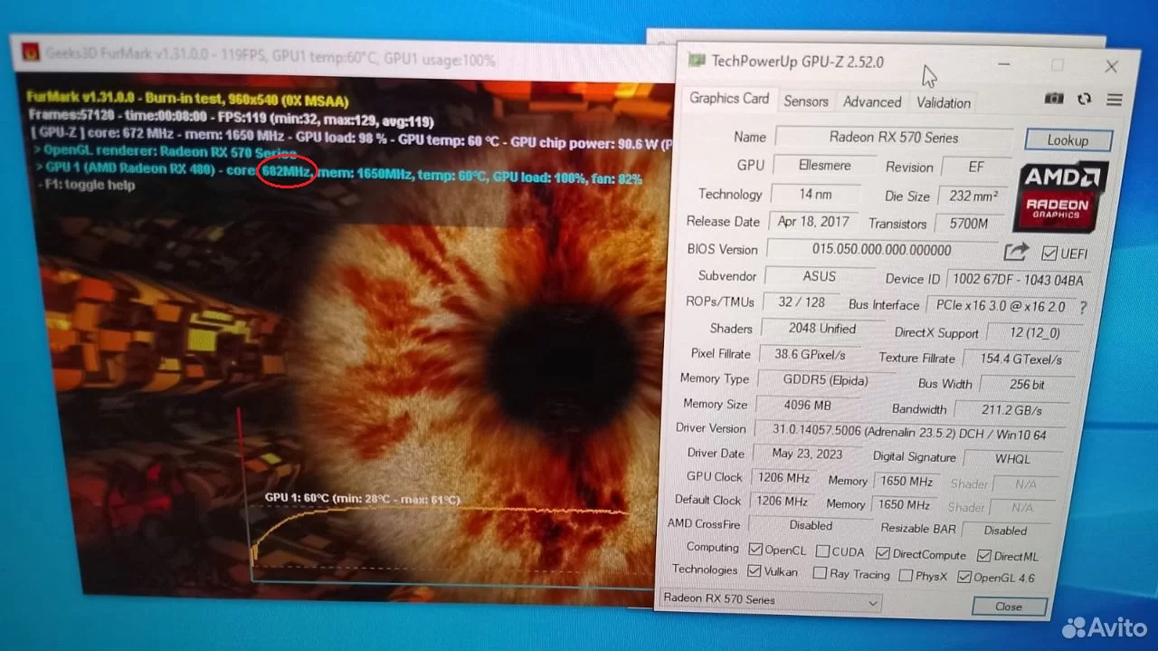Click the "OpenGL renderer" line in FurMark
The width and height of the screenshot is (1158, 651).
coord(166,151)
